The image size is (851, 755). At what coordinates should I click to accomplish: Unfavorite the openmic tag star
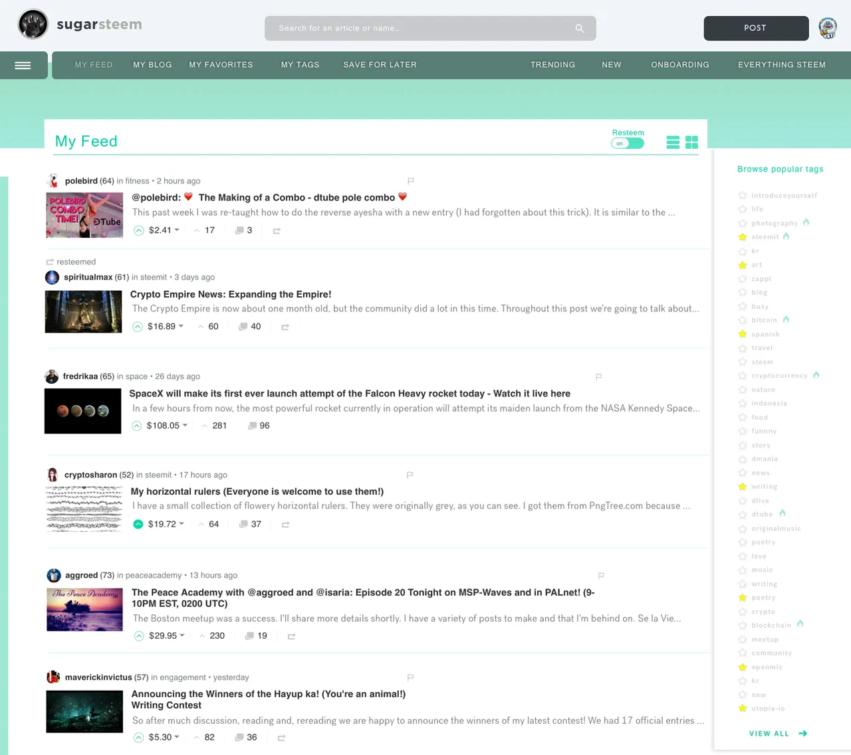[x=743, y=667]
